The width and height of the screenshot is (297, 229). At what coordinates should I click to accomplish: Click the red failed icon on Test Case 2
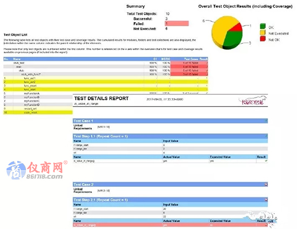[266, 184]
